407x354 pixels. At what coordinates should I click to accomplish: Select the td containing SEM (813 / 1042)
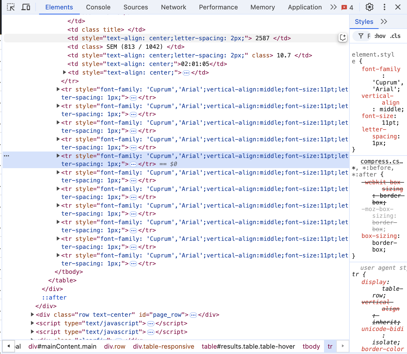(x=126, y=47)
